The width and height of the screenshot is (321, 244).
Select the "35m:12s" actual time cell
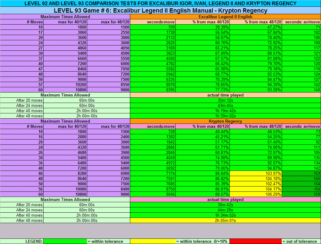[x=225, y=100]
